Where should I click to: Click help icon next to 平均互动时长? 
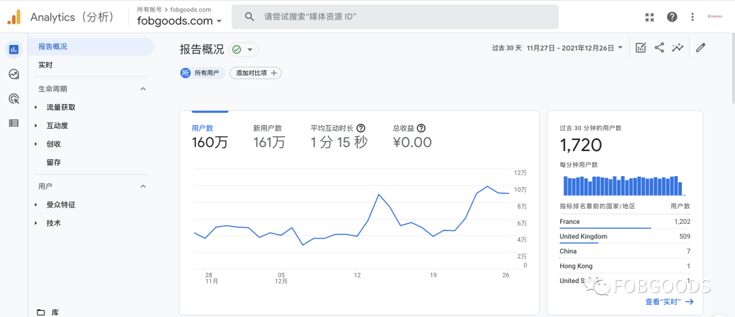(x=361, y=129)
